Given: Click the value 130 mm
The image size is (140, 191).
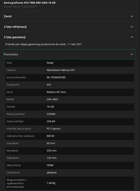Looking at the screenshot, I should (52, 158).
